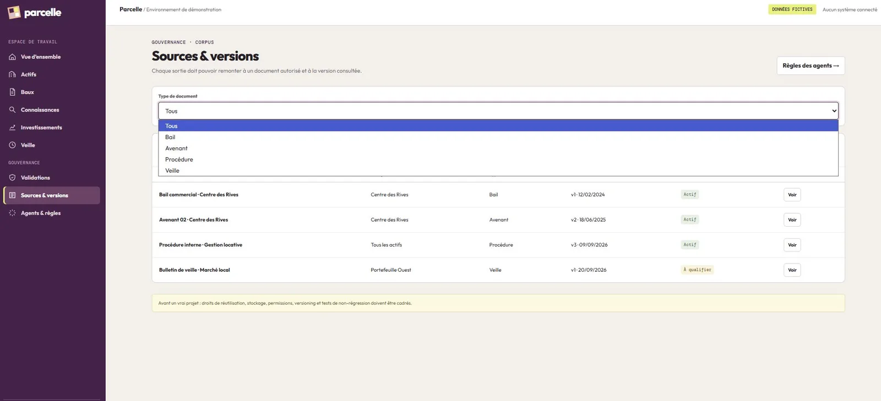Click the Parcelle logo icon
Viewport: 881px width, 401px height.
pyautogui.click(x=14, y=13)
